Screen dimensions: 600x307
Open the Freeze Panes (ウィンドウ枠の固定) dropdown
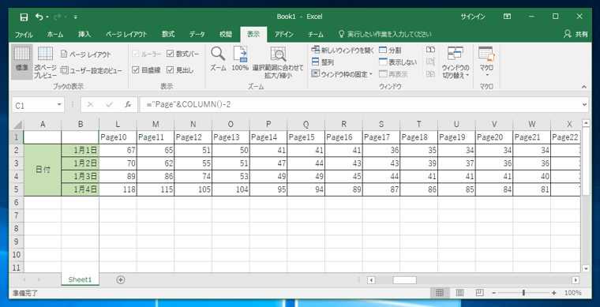pos(342,73)
